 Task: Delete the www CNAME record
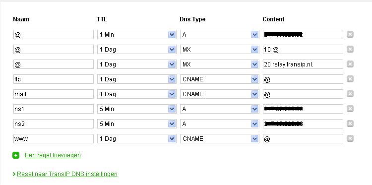[350, 138]
